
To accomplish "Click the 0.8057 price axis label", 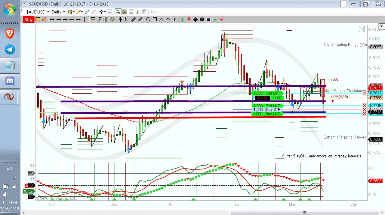I will click(376, 47).
